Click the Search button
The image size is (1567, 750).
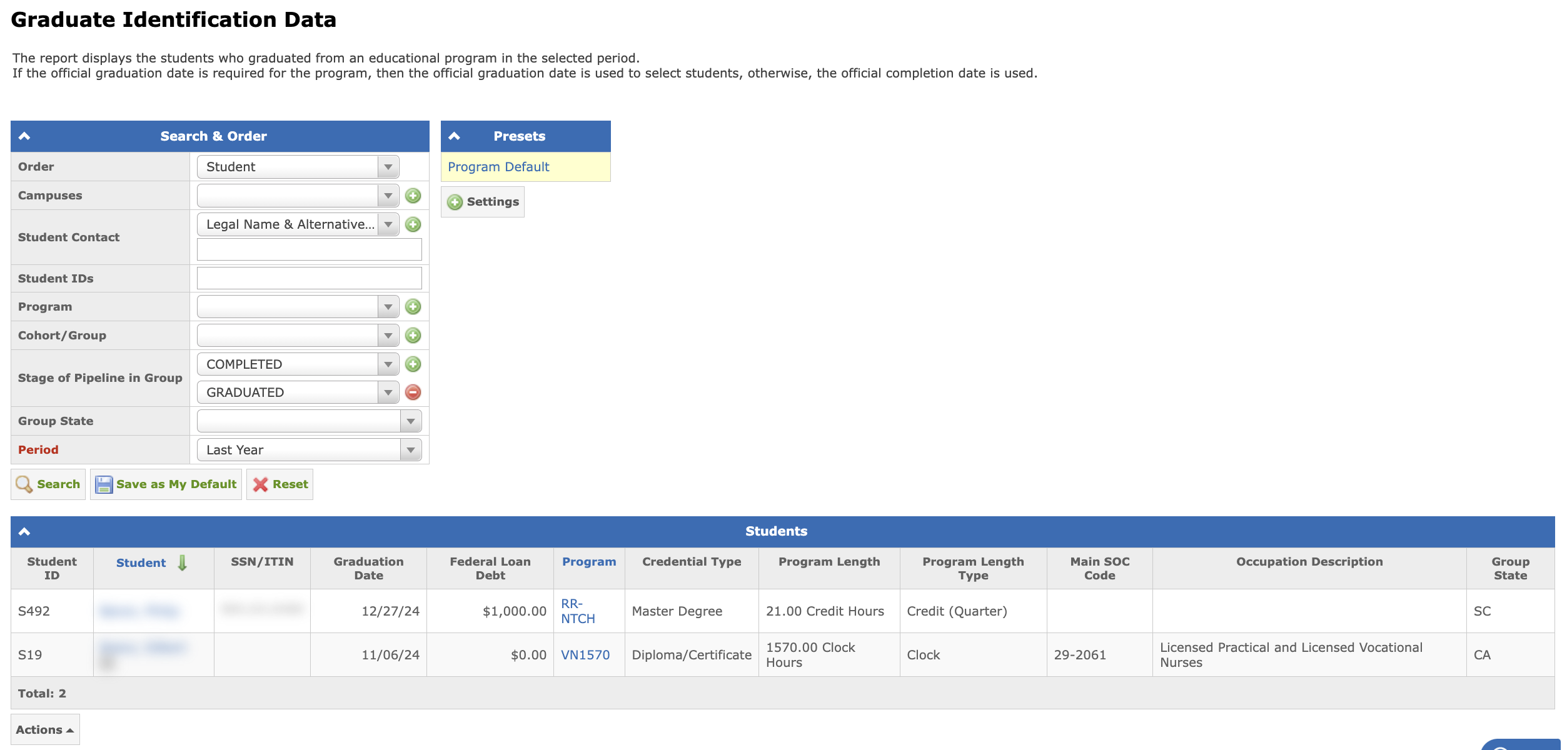point(48,484)
